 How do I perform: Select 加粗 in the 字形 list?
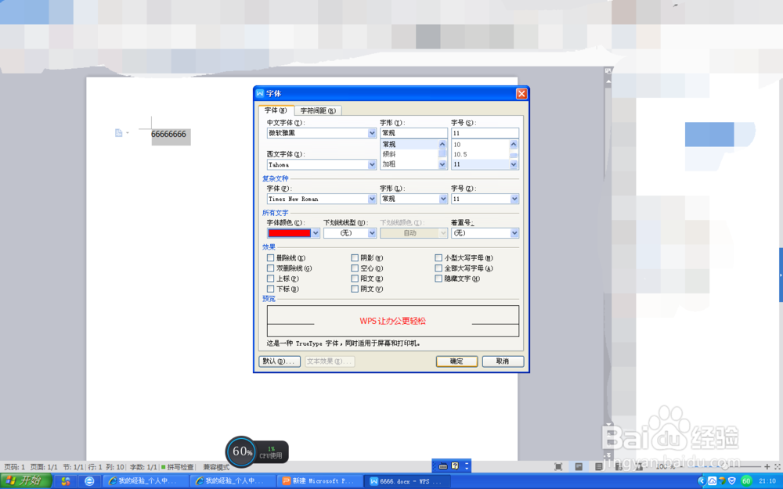(x=410, y=164)
